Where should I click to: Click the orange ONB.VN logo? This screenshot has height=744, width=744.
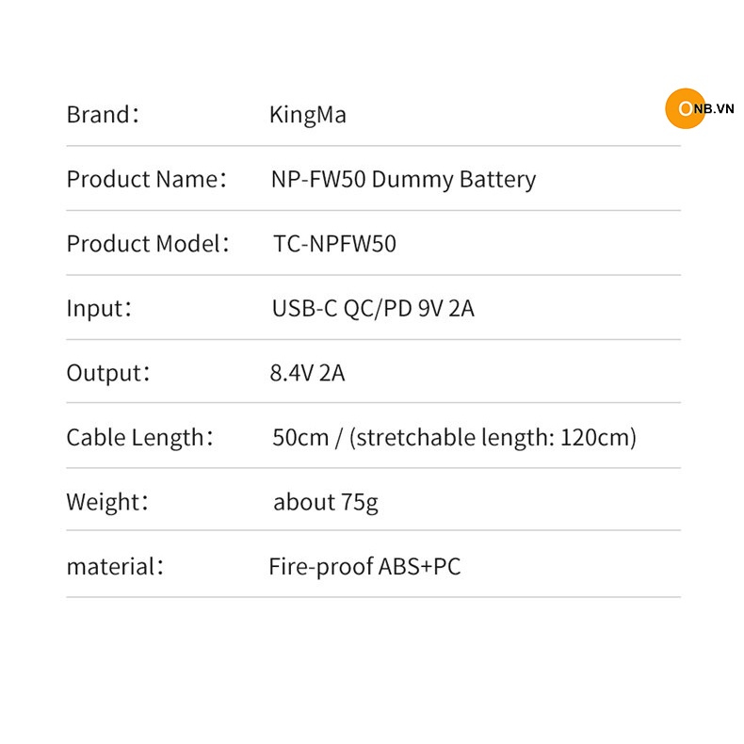(x=684, y=109)
